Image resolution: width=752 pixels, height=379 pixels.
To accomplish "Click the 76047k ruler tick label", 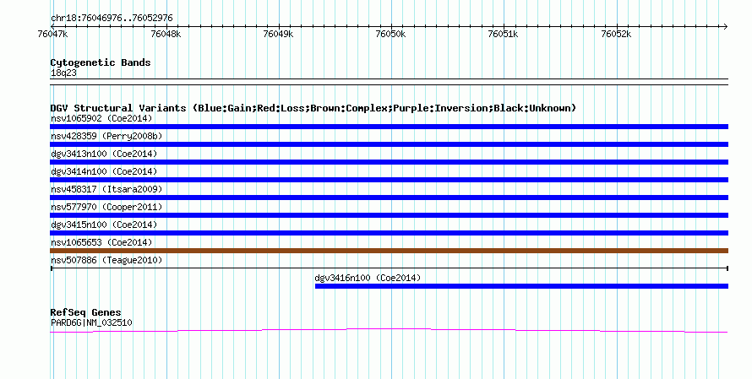I will tap(52, 34).
